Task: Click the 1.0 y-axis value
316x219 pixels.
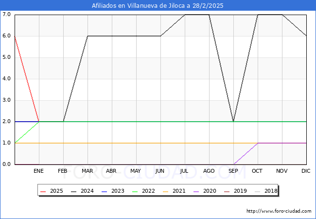Action: [x=6, y=143]
